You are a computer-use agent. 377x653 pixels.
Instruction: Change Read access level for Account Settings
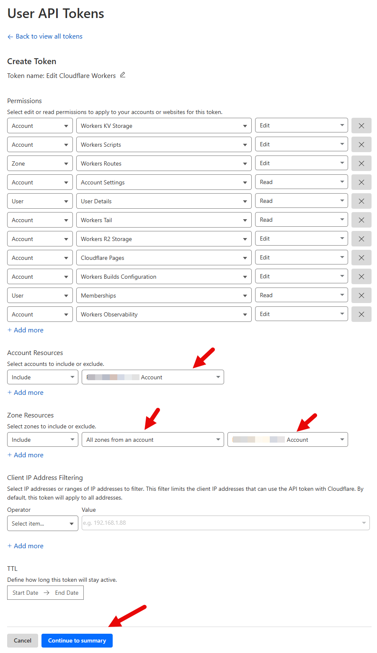pyautogui.click(x=302, y=182)
